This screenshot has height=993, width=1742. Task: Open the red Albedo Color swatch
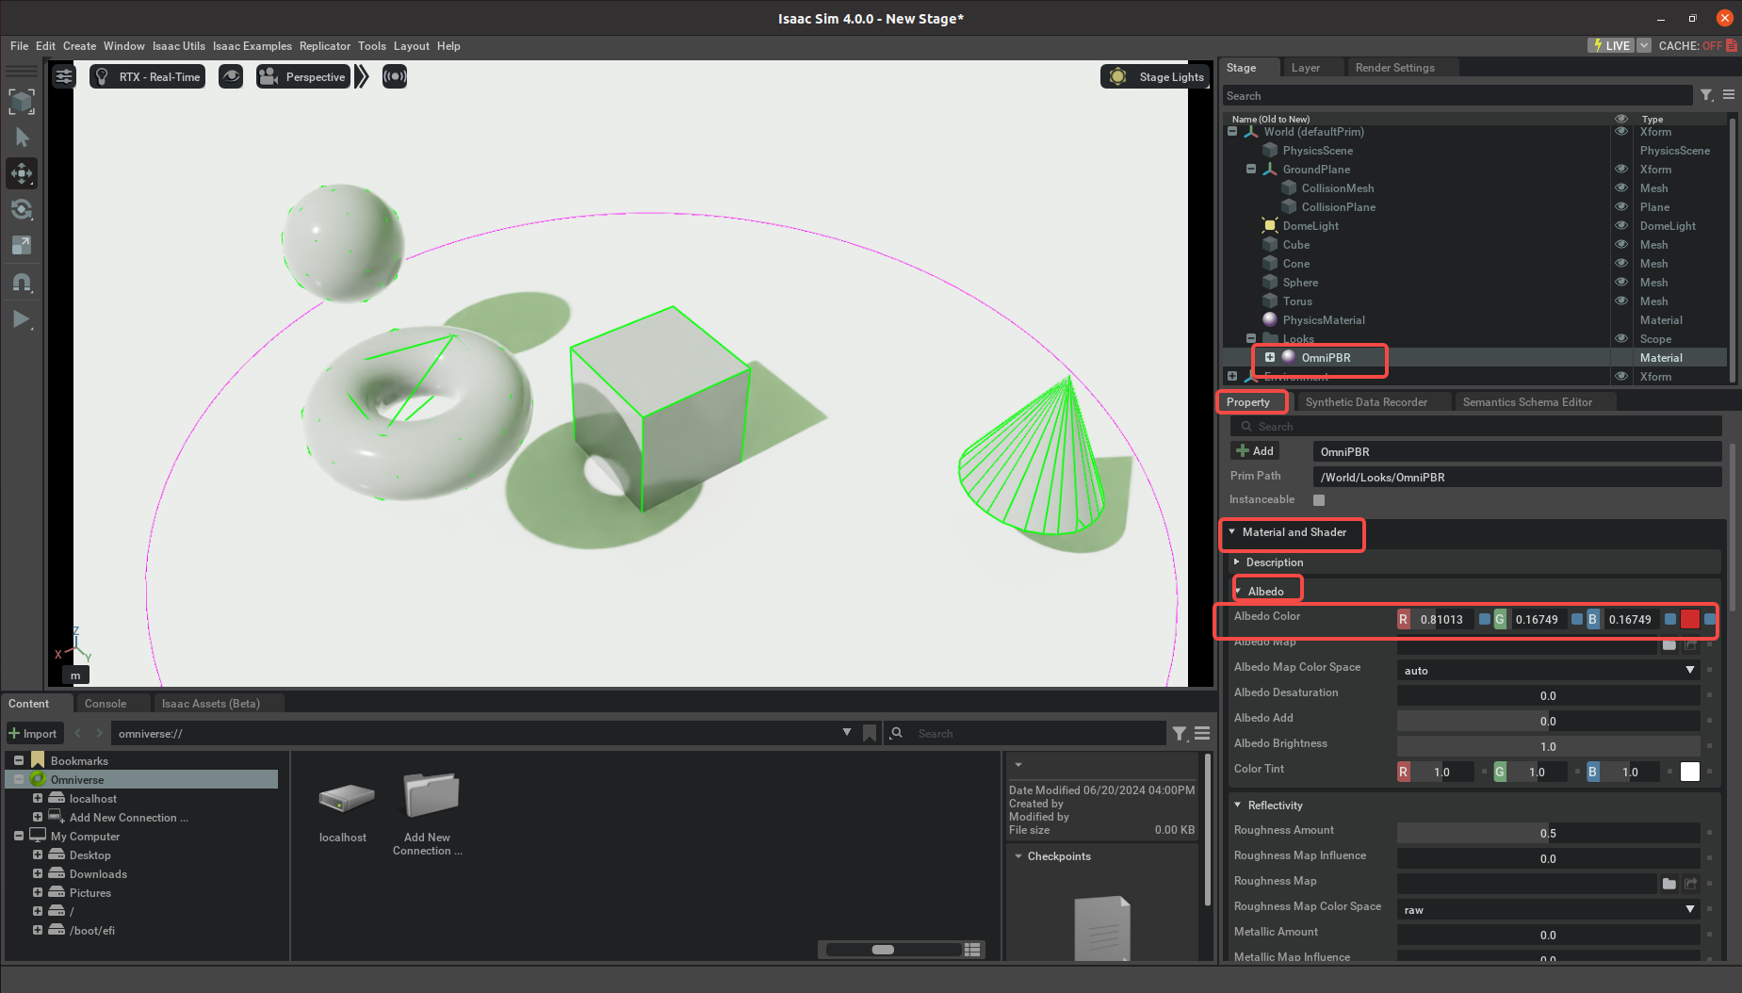1690,619
